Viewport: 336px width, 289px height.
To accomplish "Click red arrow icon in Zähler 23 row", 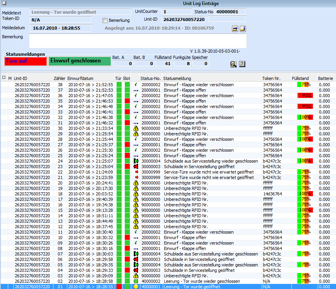I will (136, 167).
